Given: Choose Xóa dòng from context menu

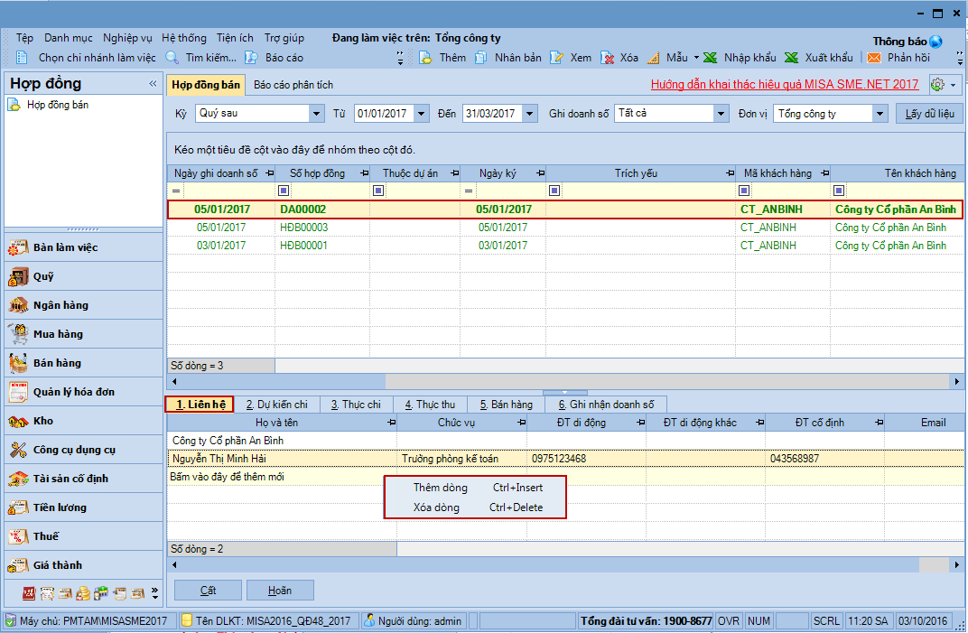Looking at the screenshot, I should click(436, 507).
